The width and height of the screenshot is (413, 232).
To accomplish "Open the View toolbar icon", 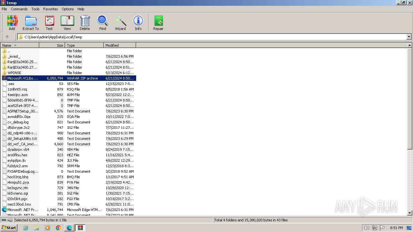I will (67, 23).
